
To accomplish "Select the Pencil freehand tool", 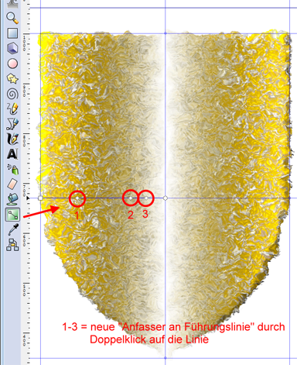I will 12,108.
